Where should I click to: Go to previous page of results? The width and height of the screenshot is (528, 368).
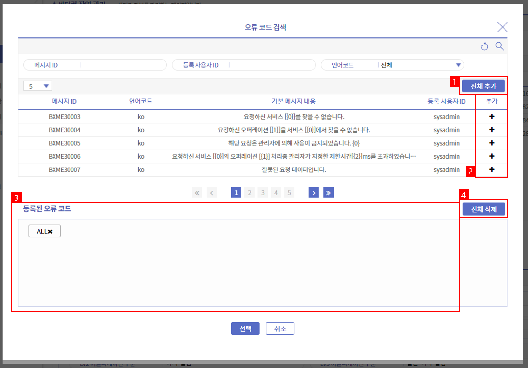point(212,193)
